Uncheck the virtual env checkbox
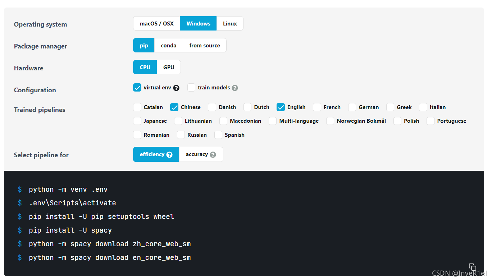Image resolution: width=492 pixels, height=280 pixels. (x=137, y=88)
